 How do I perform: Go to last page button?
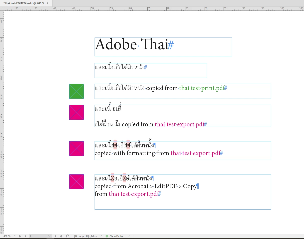61,236
